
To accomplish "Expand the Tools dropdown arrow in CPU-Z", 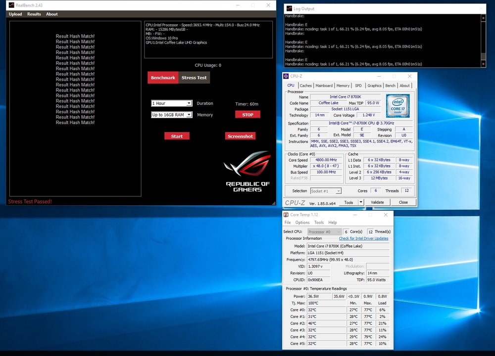I will [361, 202].
